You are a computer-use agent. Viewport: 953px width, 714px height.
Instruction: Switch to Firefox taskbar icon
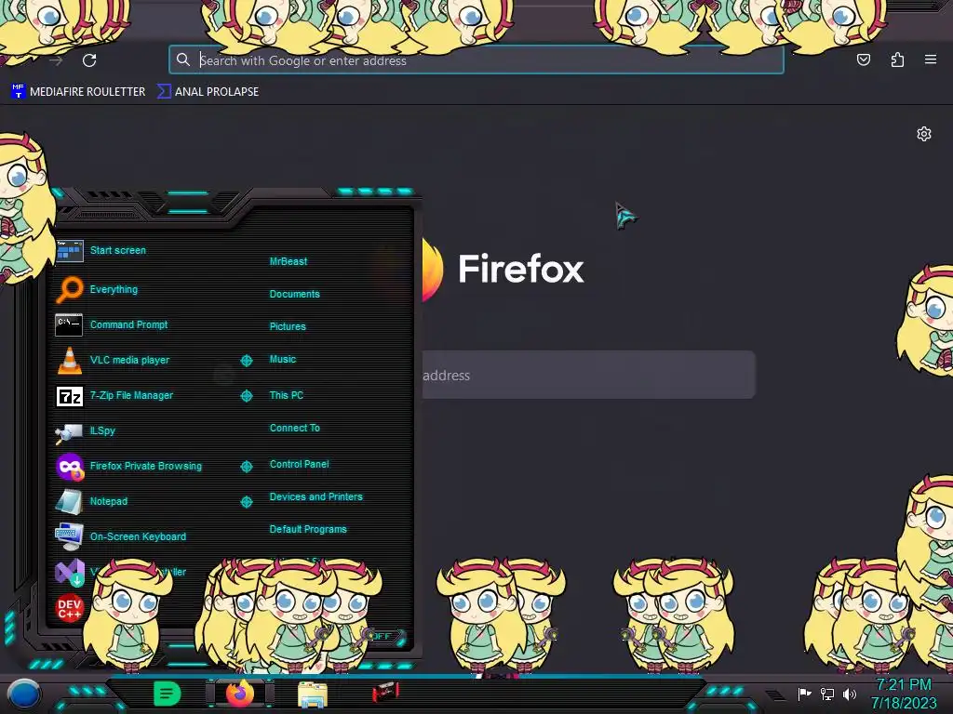click(240, 694)
